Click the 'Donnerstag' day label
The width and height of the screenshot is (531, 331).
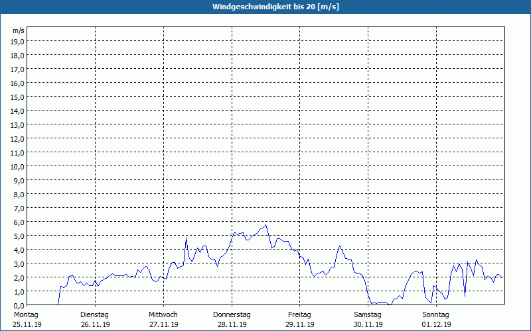coord(232,315)
